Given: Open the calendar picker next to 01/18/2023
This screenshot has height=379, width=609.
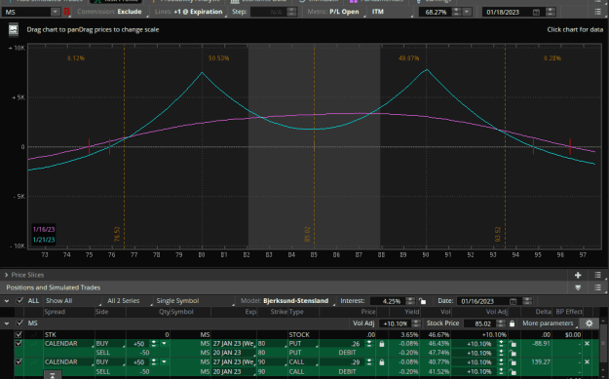Looking at the screenshot, I should click(x=536, y=12).
